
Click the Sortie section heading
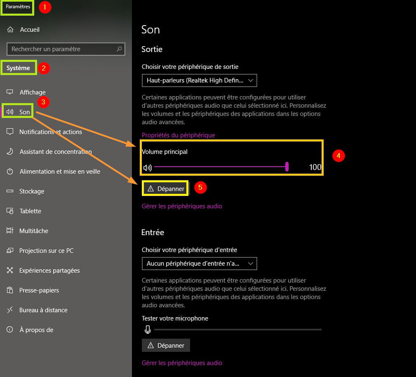tap(152, 49)
